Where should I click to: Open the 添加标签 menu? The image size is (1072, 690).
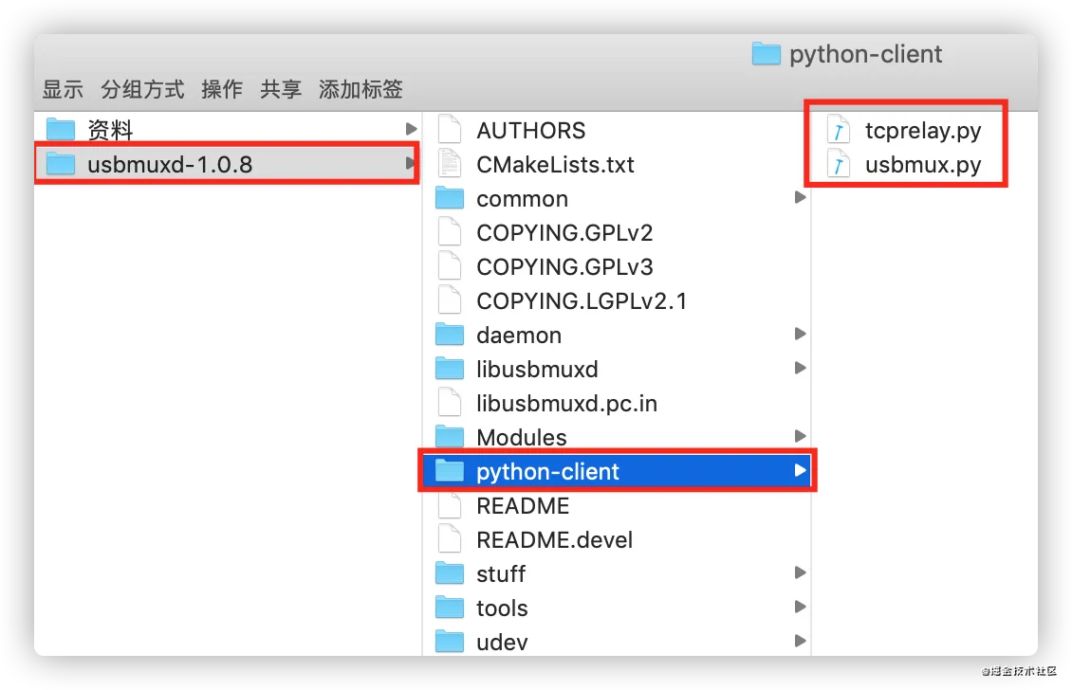click(x=361, y=89)
